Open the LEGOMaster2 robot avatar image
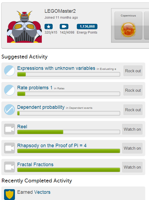The image size is (149, 200). point(24,27)
